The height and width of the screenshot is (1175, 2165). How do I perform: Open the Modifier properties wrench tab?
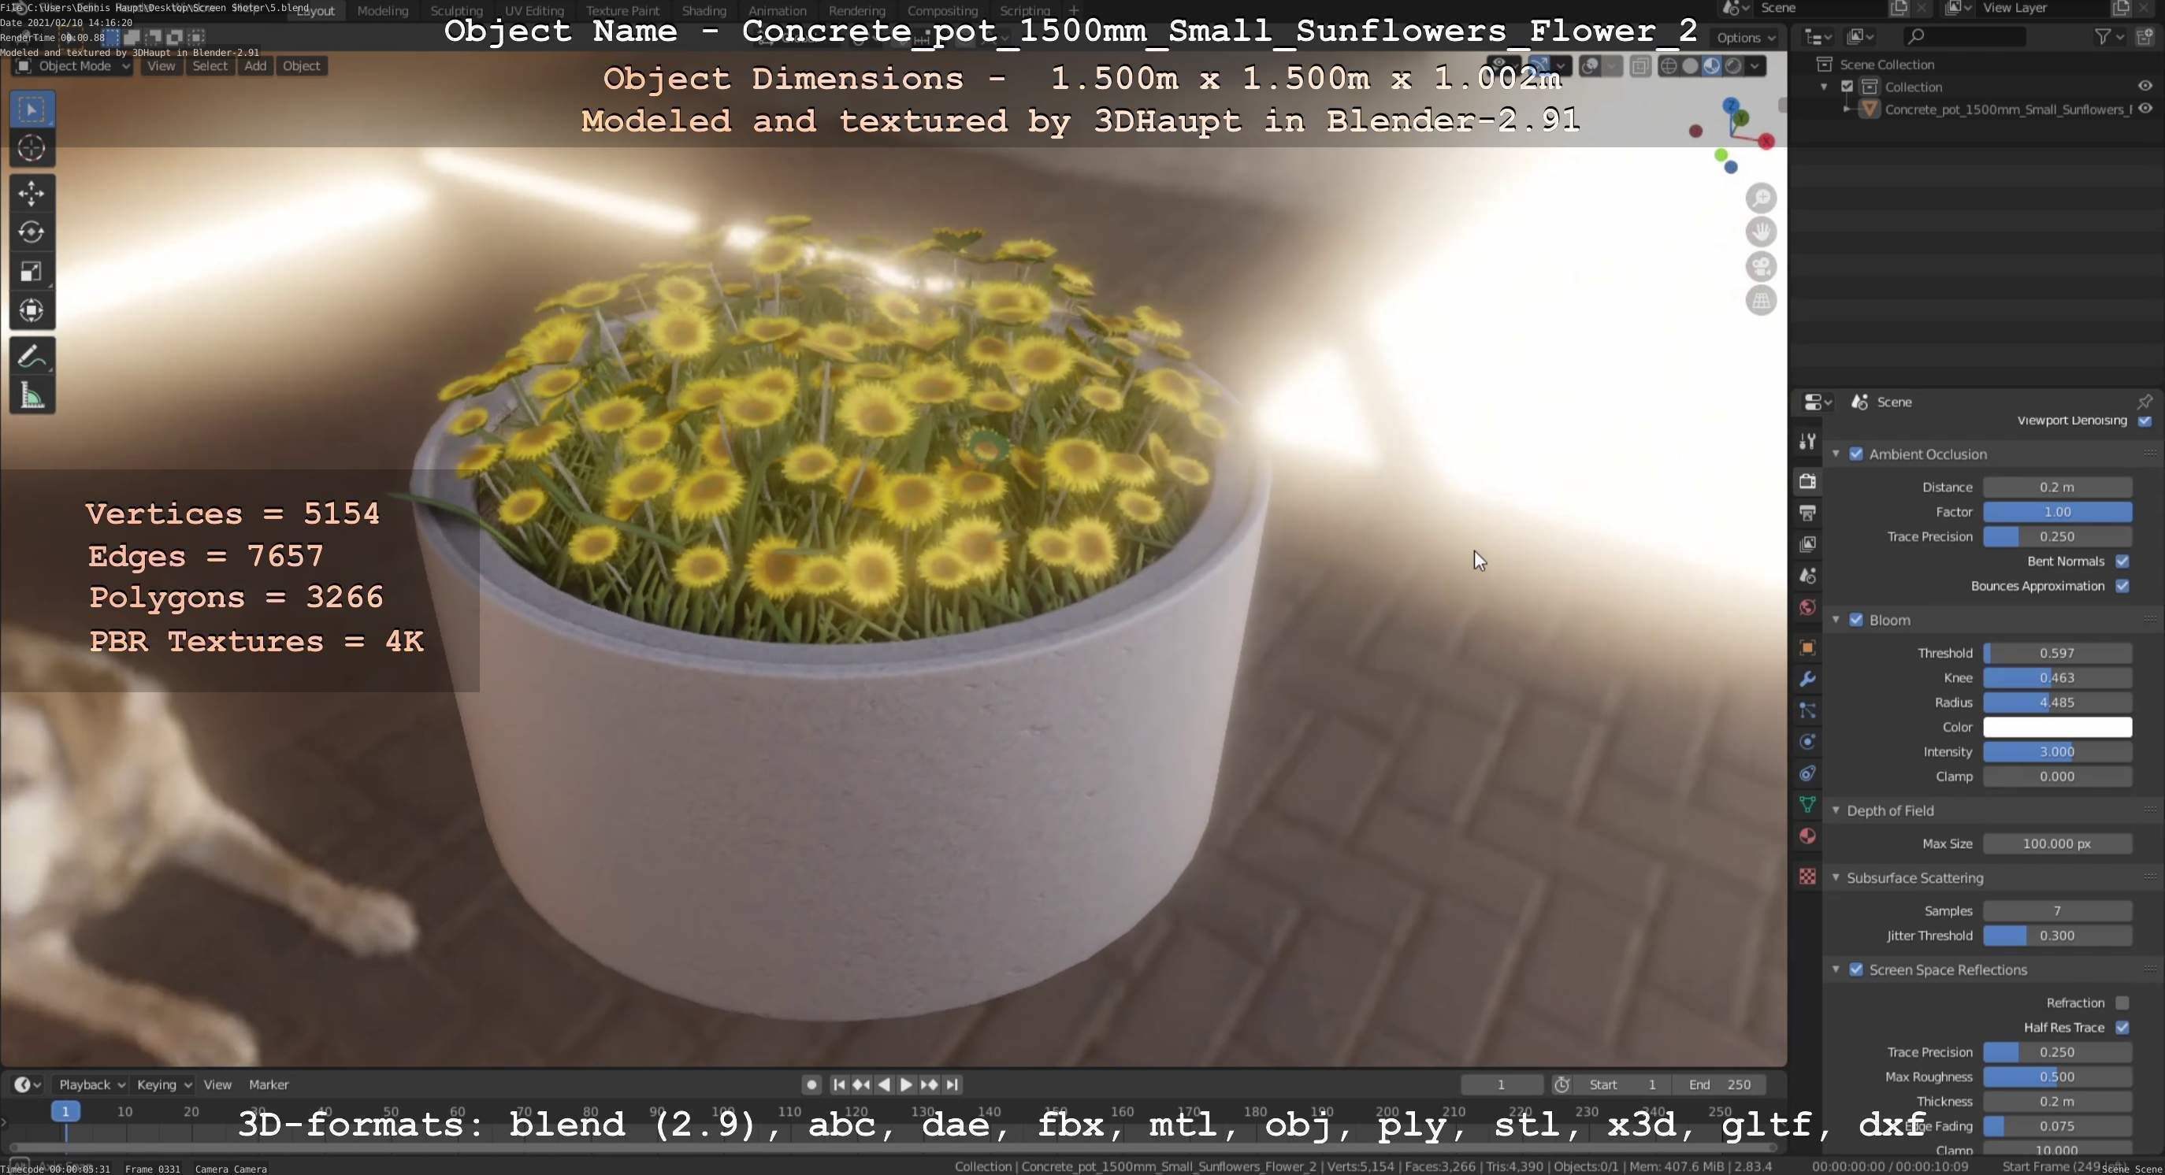click(x=1808, y=679)
